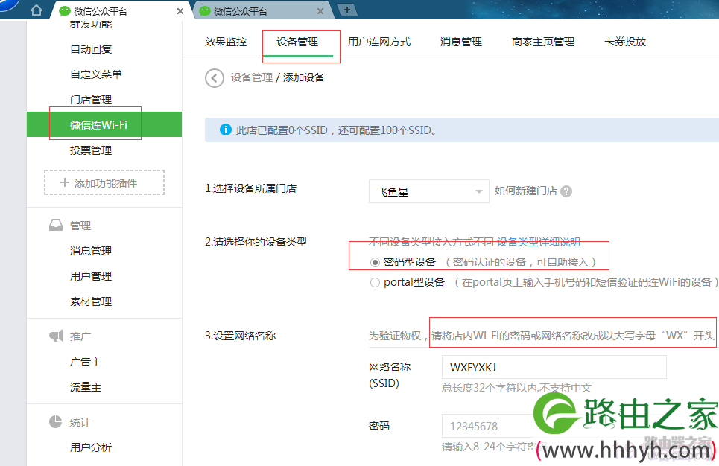Select 密码型设备 radio button
The height and width of the screenshot is (466, 719).
(375, 263)
